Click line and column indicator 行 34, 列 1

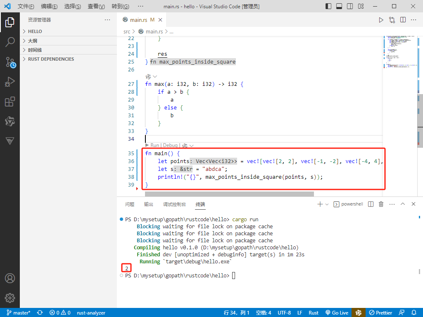pyautogui.click(x=237, y=313)
